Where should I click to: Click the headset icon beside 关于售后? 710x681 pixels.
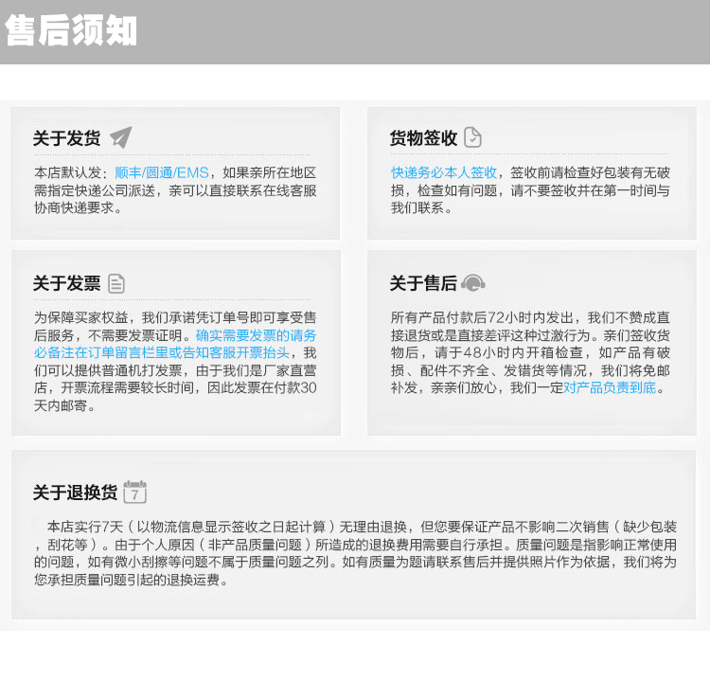473,283
